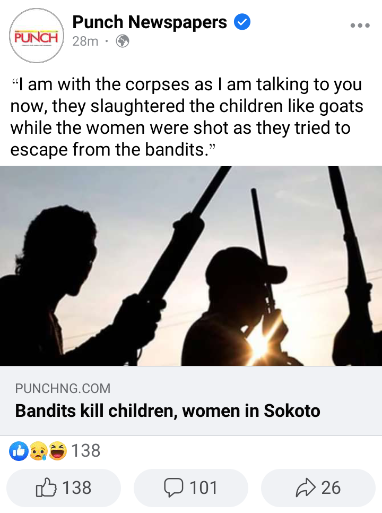Viewport: 382px width, 513px height.
Task: Click the Punch Newspapers profile picture
Action: (37, 36)
